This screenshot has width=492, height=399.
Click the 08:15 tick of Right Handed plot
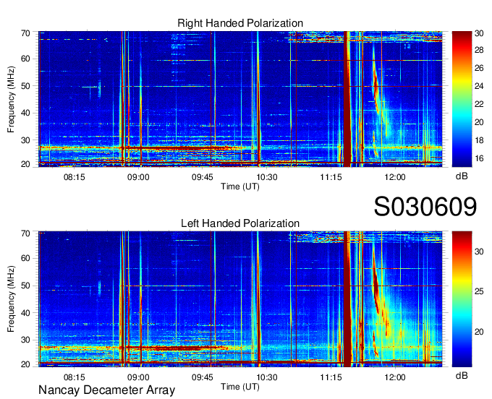75,177
